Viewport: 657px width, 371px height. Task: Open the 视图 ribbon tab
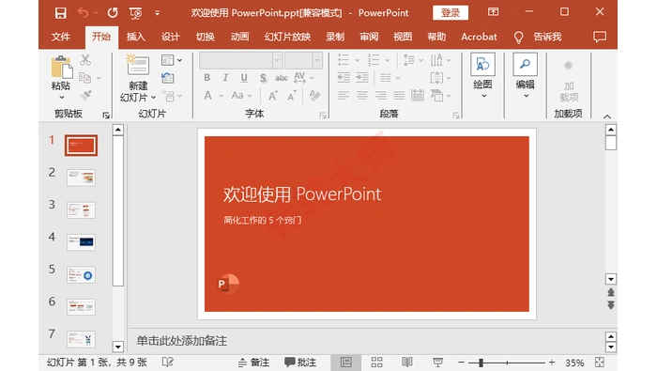click(x=403, y=37)
